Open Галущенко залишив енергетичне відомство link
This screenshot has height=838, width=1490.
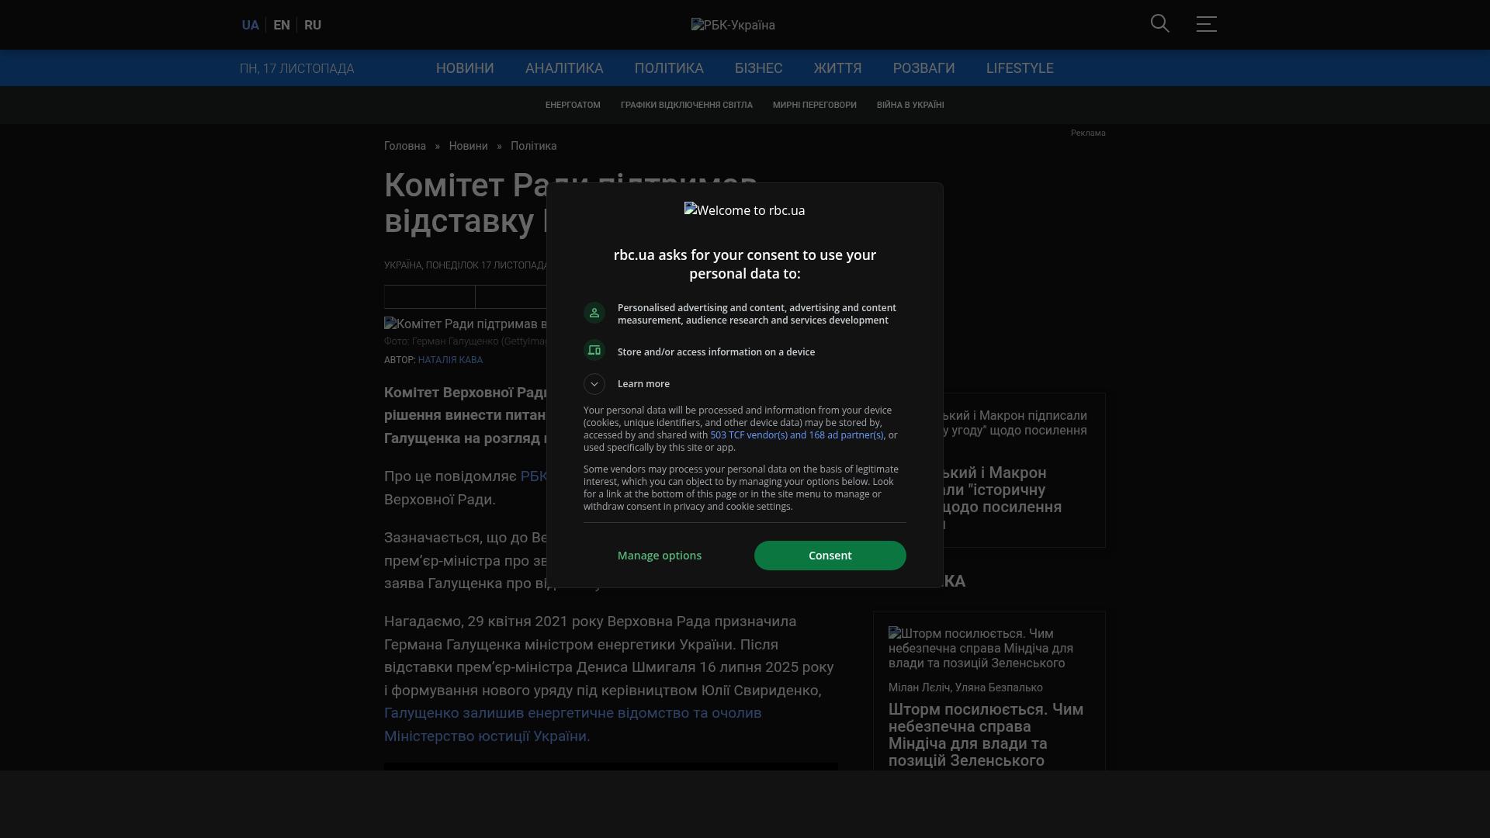point(573,713)
